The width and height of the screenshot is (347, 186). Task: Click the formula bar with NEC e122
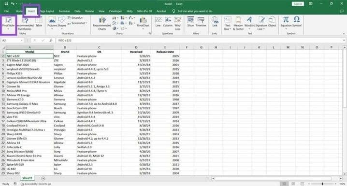199,40
